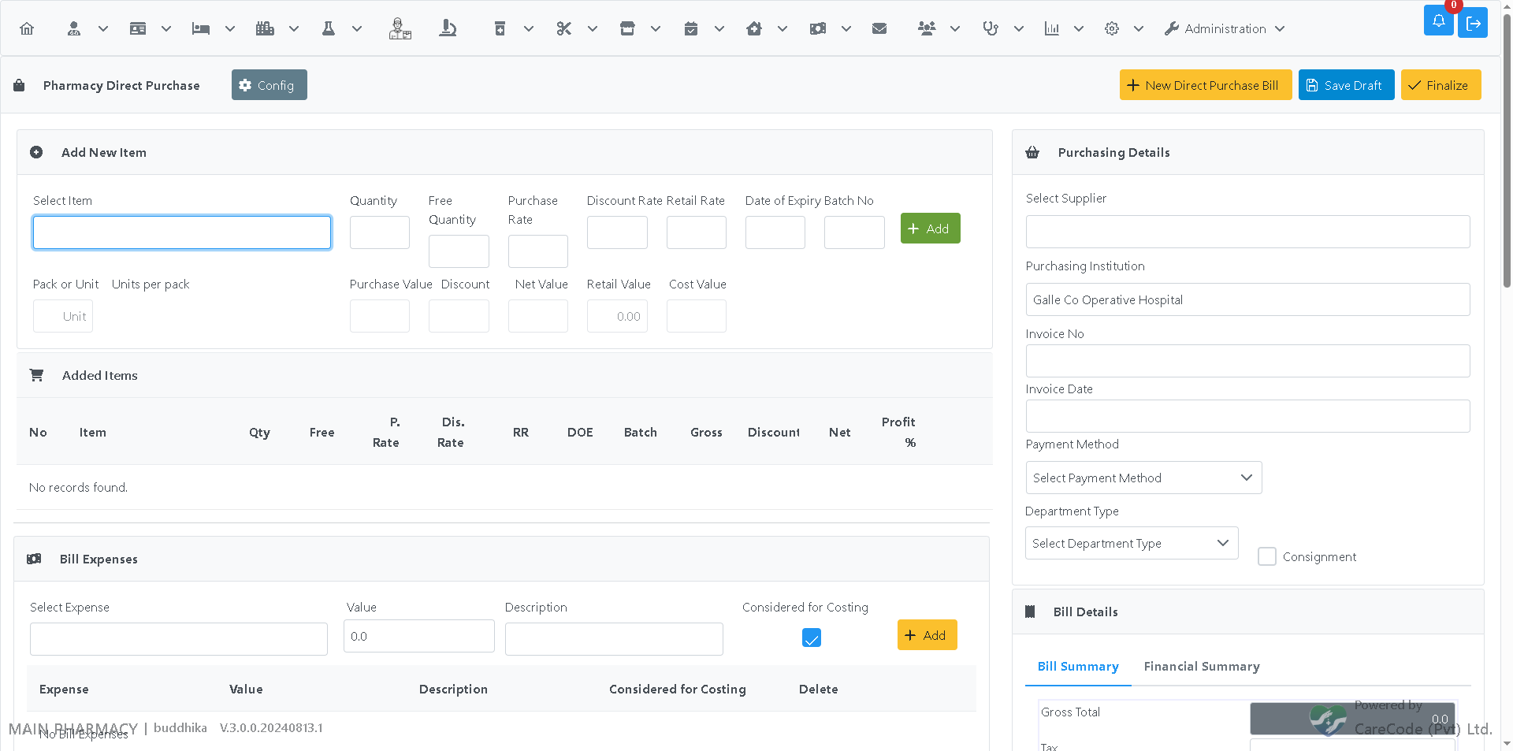Open the inpatient bed icon menu

[201, 28]
